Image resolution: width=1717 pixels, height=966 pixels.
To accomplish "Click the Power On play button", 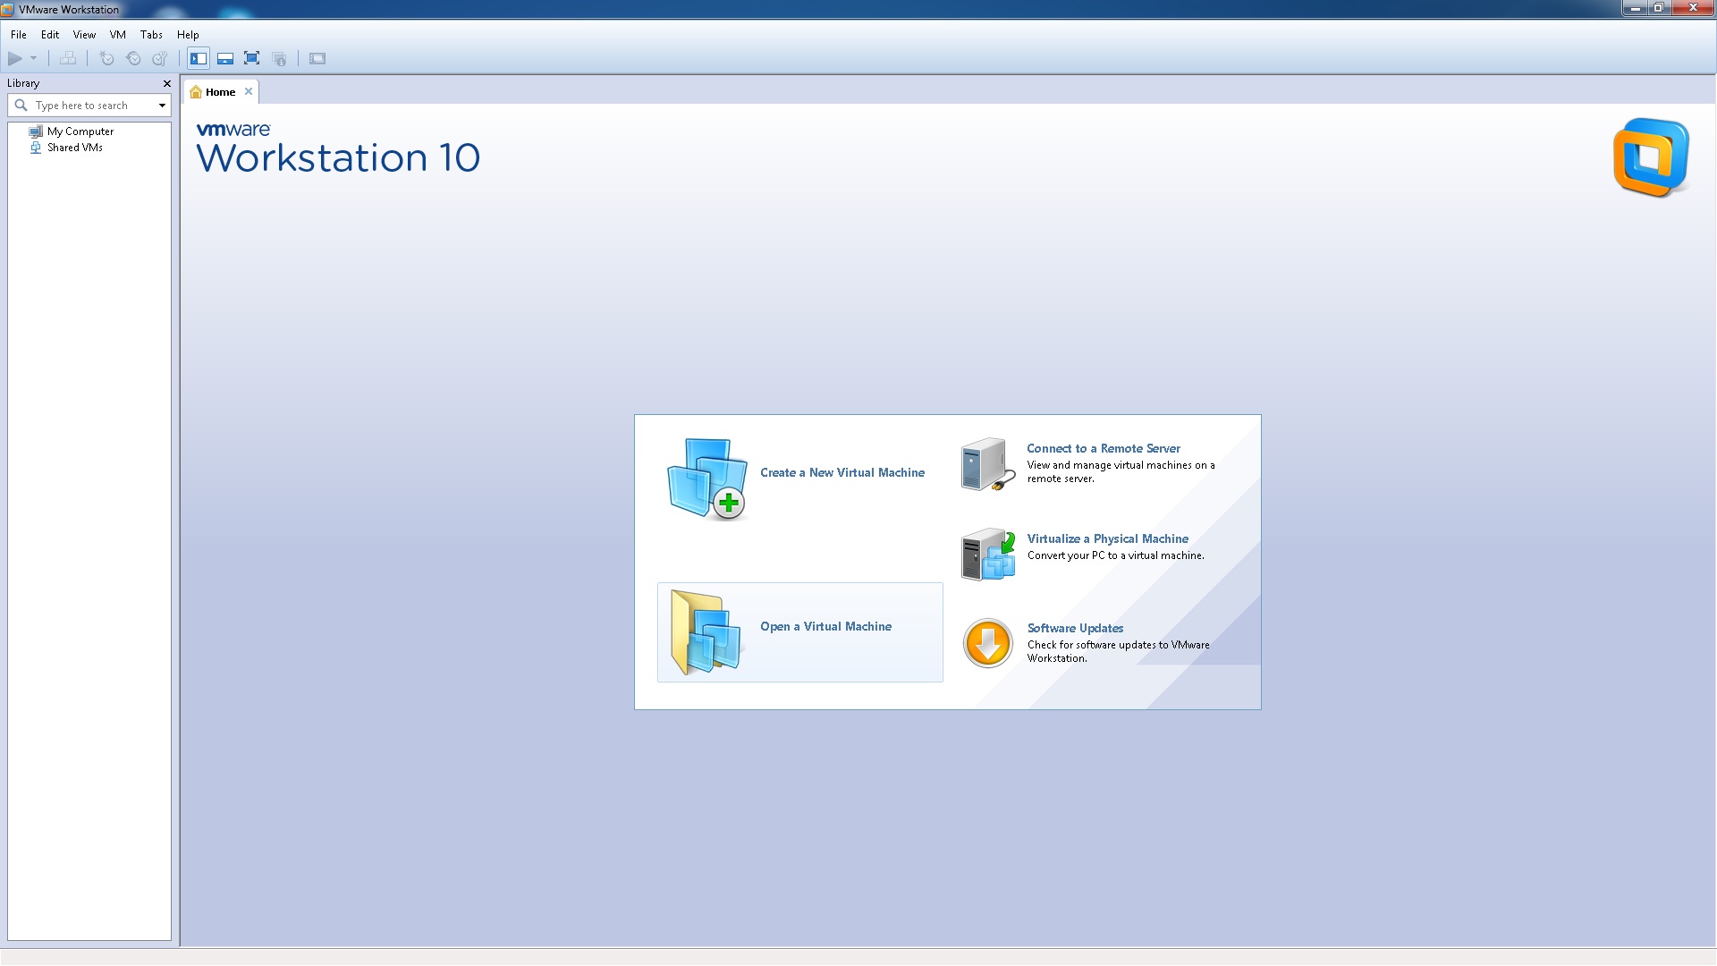I will click(x=15, y=59).
